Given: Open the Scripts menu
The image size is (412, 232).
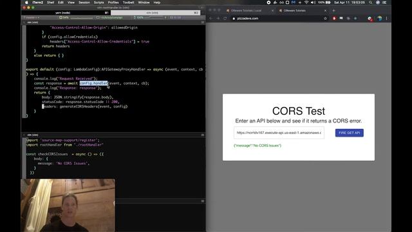Looking at the screenshot, I should click(98, 3).
